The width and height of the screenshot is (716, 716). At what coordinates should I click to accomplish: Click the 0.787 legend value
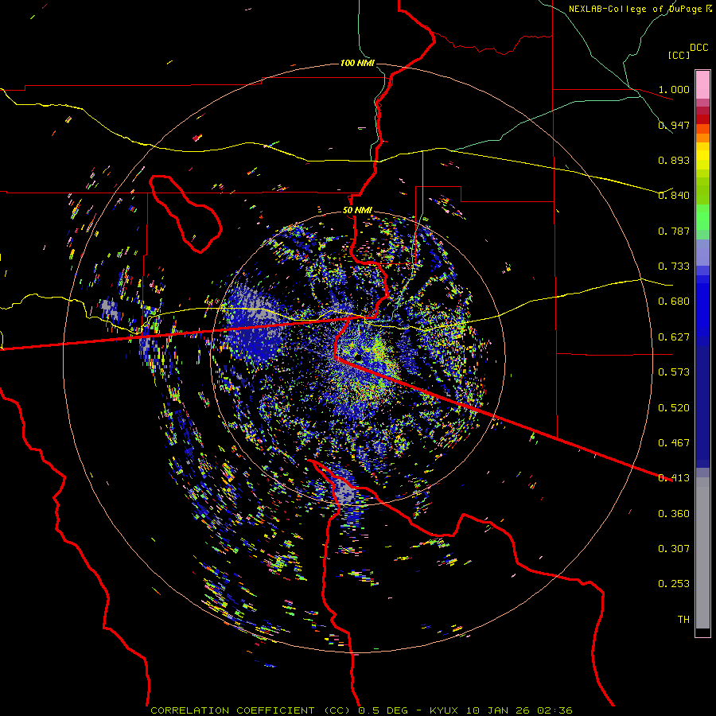pos(674,231)
